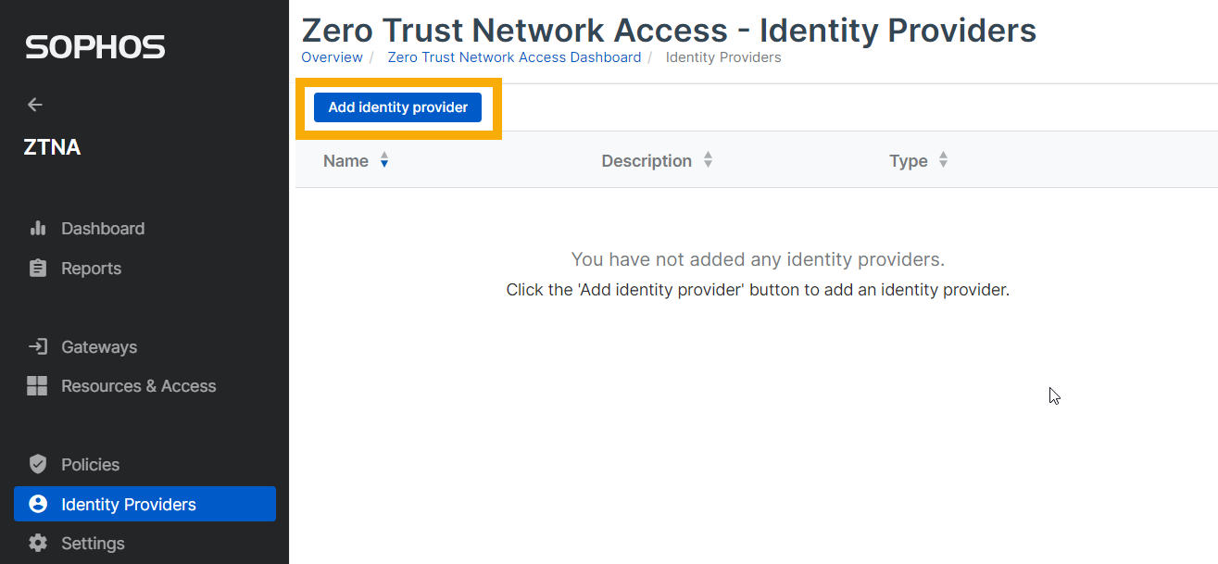
Task: Open the Policies sidebar entry
Action: pos(90,464)
